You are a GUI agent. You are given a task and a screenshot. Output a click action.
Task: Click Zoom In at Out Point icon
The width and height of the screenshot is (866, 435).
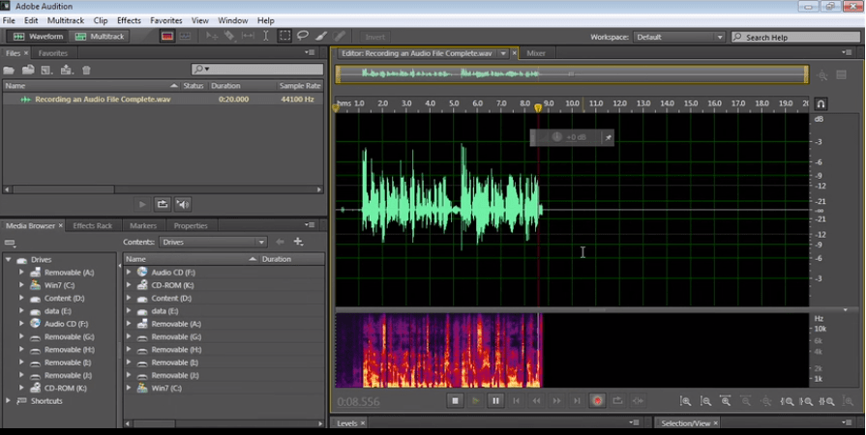pos(806,402)
